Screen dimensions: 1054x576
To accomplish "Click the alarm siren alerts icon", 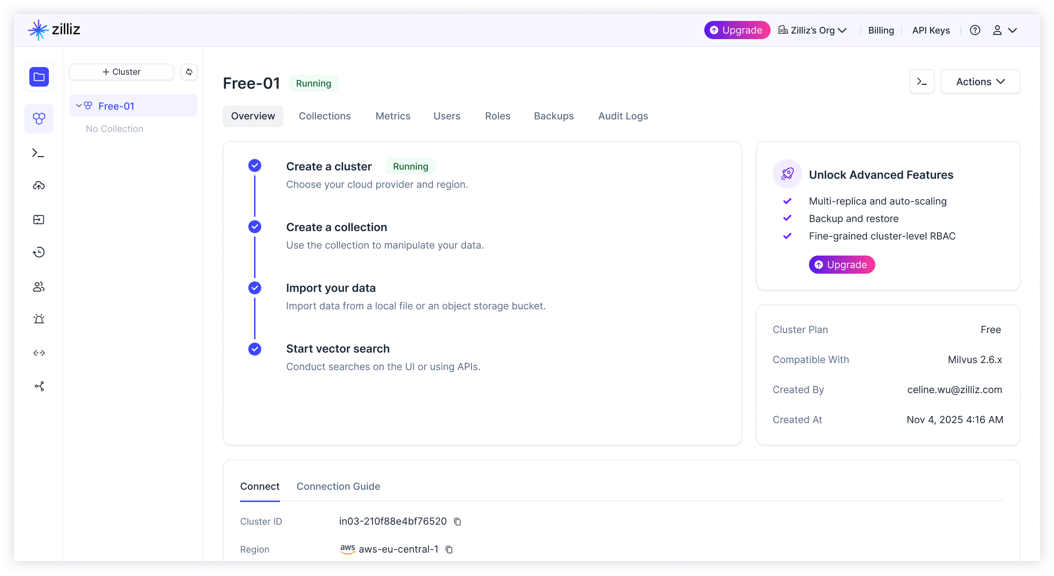I will coord(39,319).
